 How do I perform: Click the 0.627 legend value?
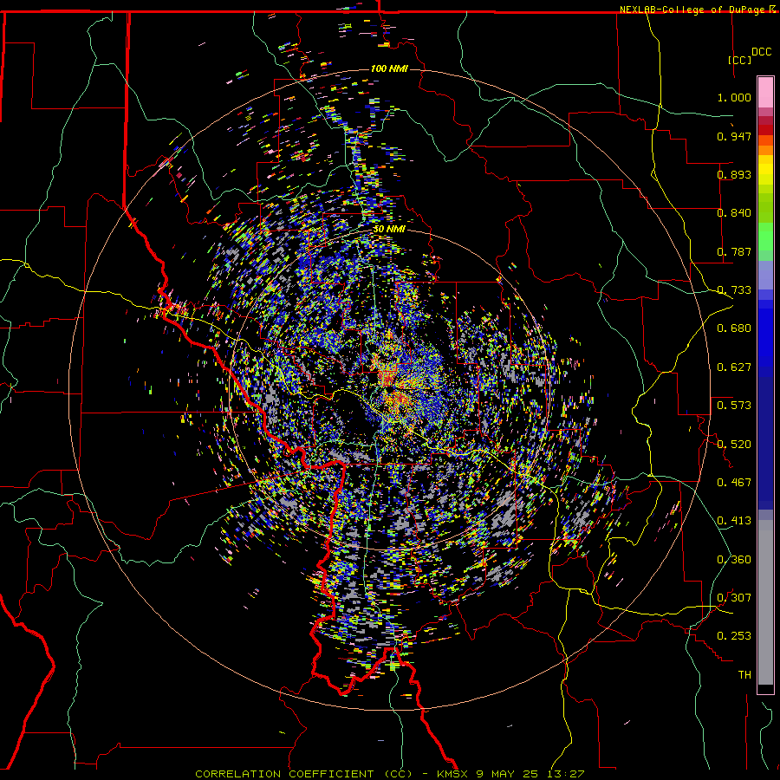tap(734, 367)
